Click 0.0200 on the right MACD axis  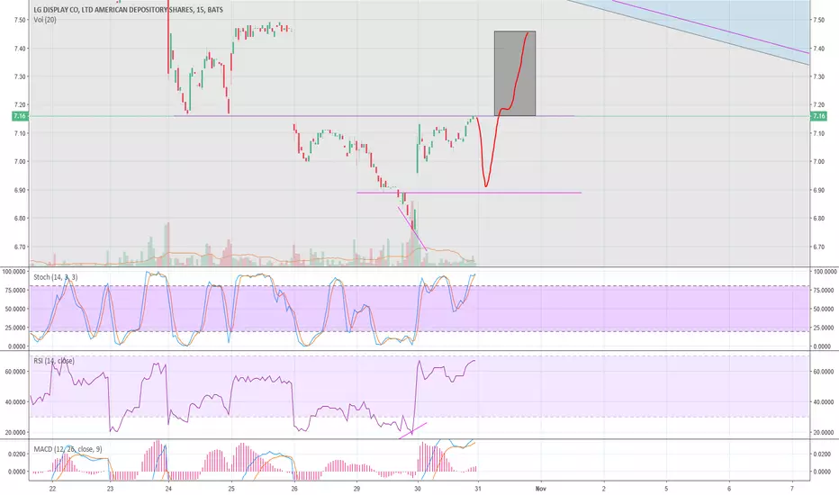[823, 454]
